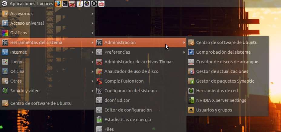This screenshot has width=281, height=132.
Task: Launch NVIDIA X Server Settings
Action: (x=221, y=100)
